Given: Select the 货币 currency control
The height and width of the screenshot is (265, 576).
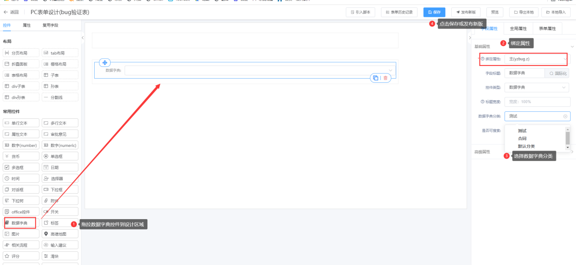Looking at the screenshot, I should pyautogui.click(x=21, y=156).
